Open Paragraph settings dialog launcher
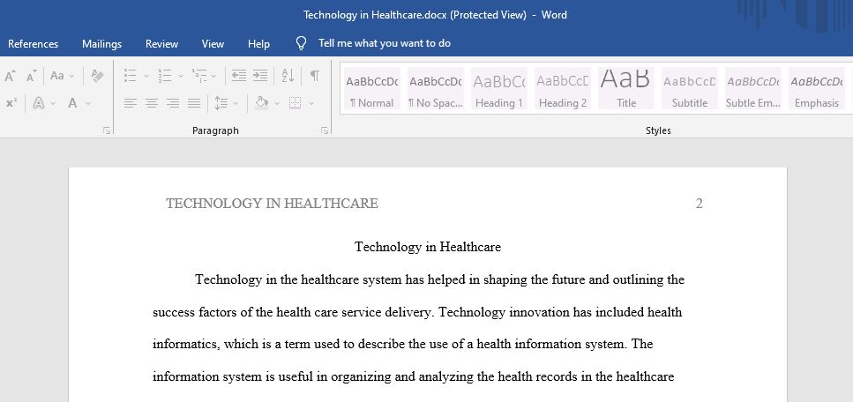Viewport: 853px width, 402px height. coord(325,130)
